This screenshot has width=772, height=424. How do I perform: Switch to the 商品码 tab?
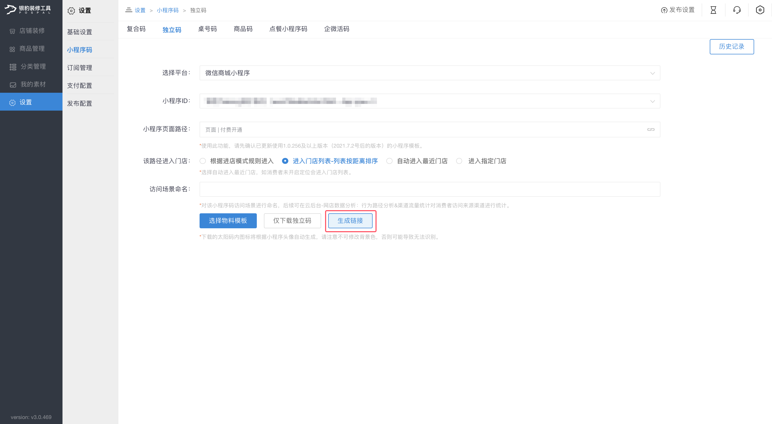click(243, 29)
